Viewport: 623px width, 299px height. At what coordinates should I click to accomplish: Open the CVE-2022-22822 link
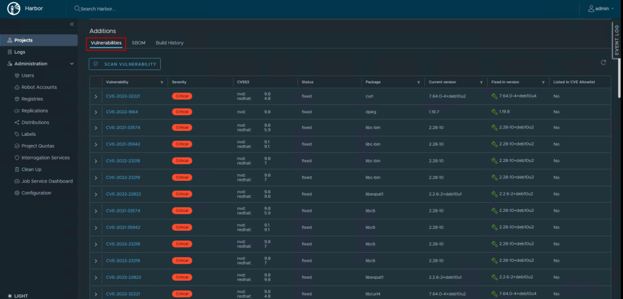click(123, 194)
